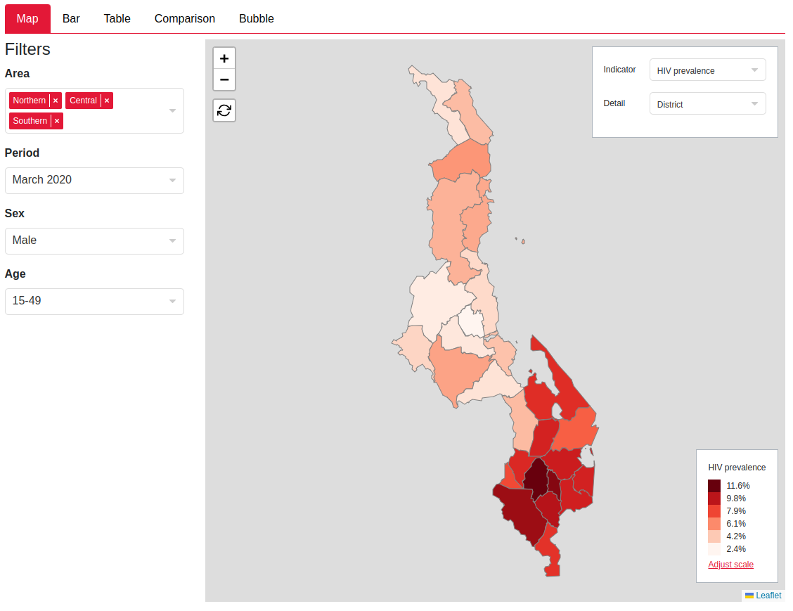Open the Detail dropdown showing District

(x=707, y=103)
